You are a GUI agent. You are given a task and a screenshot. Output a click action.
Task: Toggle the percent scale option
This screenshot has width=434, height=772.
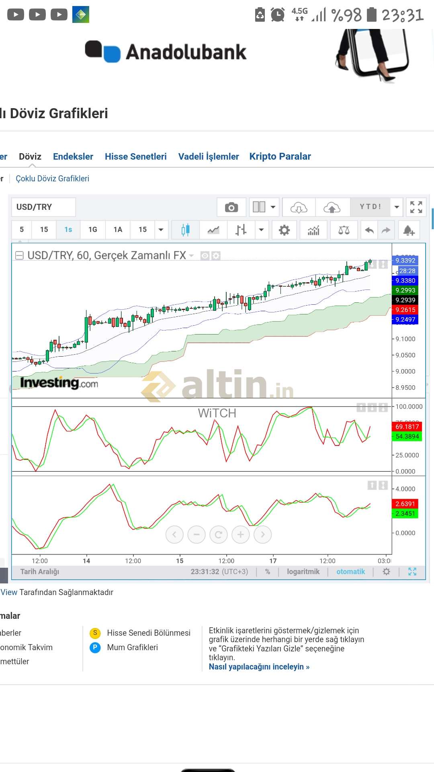(268, 571)
